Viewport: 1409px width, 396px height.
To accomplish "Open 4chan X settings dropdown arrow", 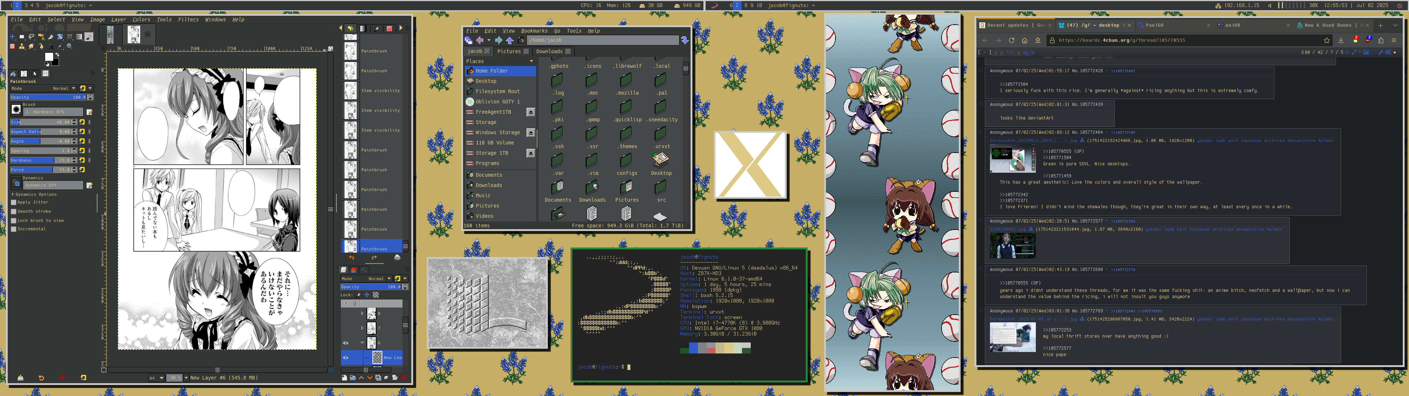I will coord(1395,52).
